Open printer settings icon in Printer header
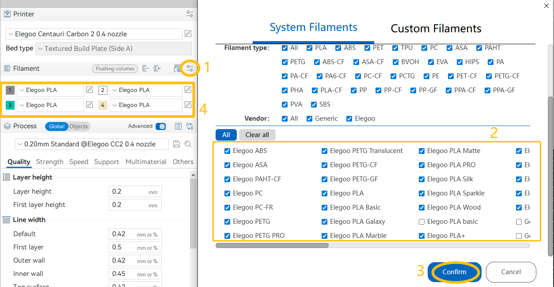The height and width of the screenshot is (287, 554). coord(190,14)
